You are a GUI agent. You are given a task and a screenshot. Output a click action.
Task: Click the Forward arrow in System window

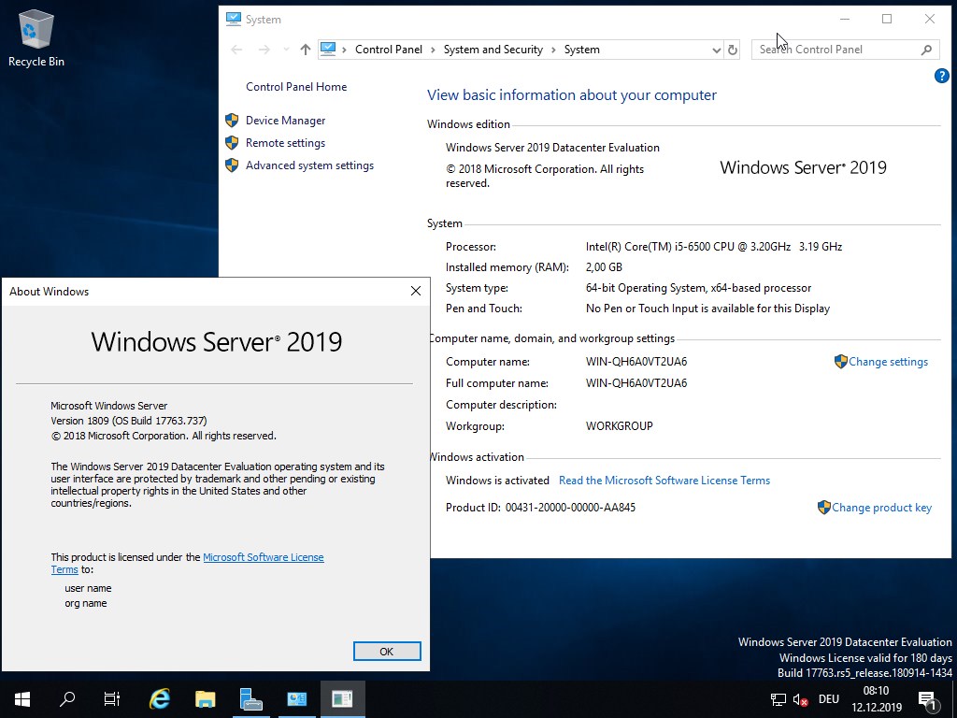pyautogui.click(x=264, y=50)
